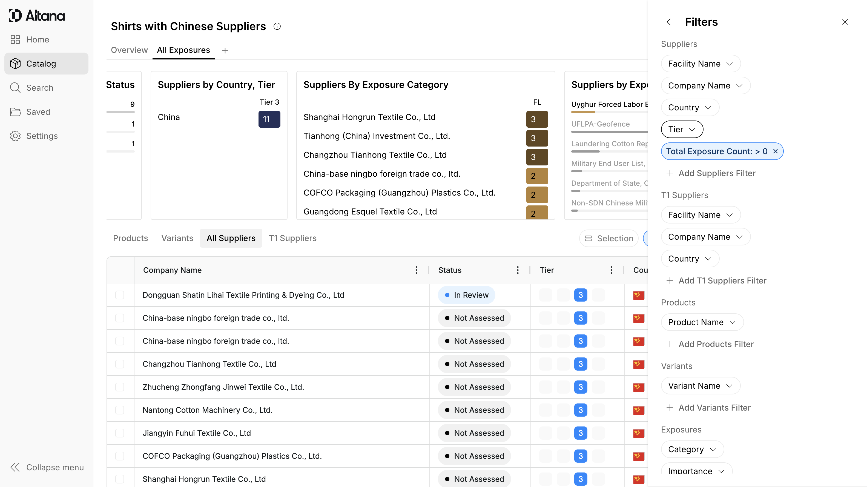Viewport: 867px width, 487px height.
Task: Open Settings gear in sidebar
Action: click(15, 136)
